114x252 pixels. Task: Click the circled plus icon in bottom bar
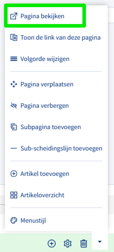(52, 243)
